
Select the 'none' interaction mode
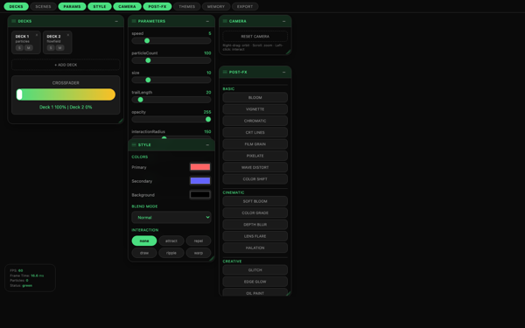tap(144, 241)
